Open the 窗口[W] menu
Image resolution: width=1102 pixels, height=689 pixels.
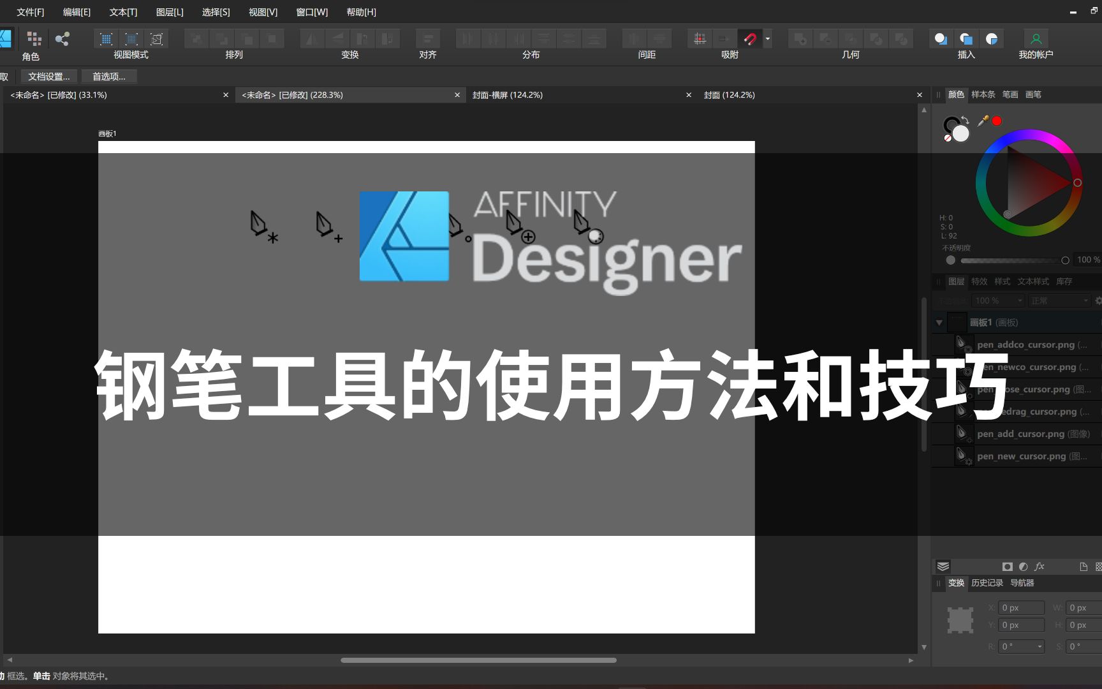[312, 12]
